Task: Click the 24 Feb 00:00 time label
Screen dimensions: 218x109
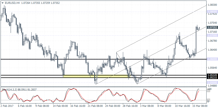Action: (113, 106)
